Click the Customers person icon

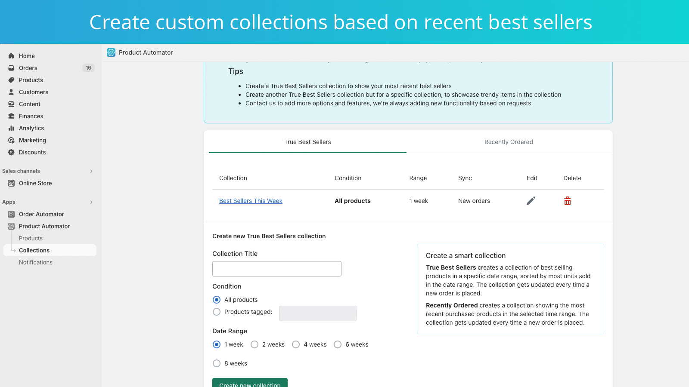tap(11, 92)
